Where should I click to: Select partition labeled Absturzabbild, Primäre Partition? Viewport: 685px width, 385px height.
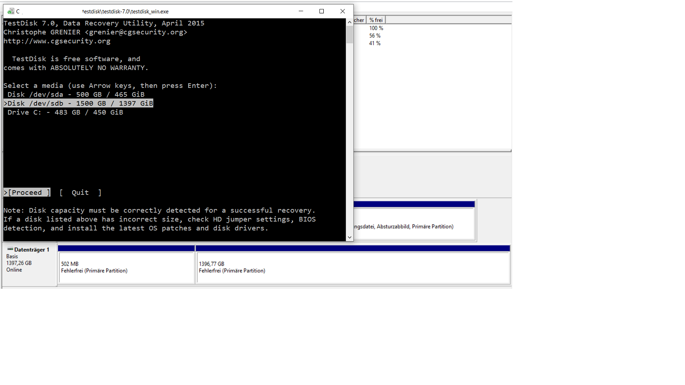point(414,221)
